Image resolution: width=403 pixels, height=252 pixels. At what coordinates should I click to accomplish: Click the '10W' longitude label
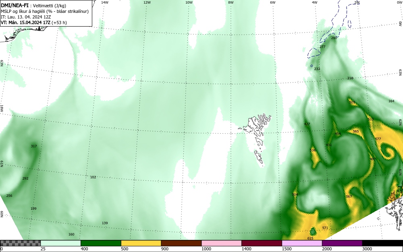[189, 2]
